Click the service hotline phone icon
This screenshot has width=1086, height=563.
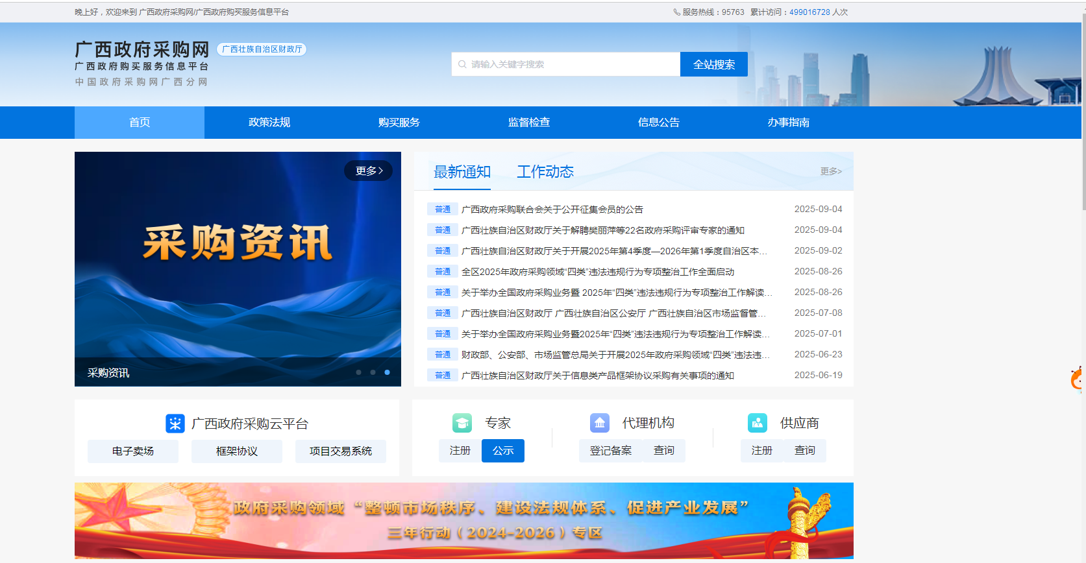(676, 12)
